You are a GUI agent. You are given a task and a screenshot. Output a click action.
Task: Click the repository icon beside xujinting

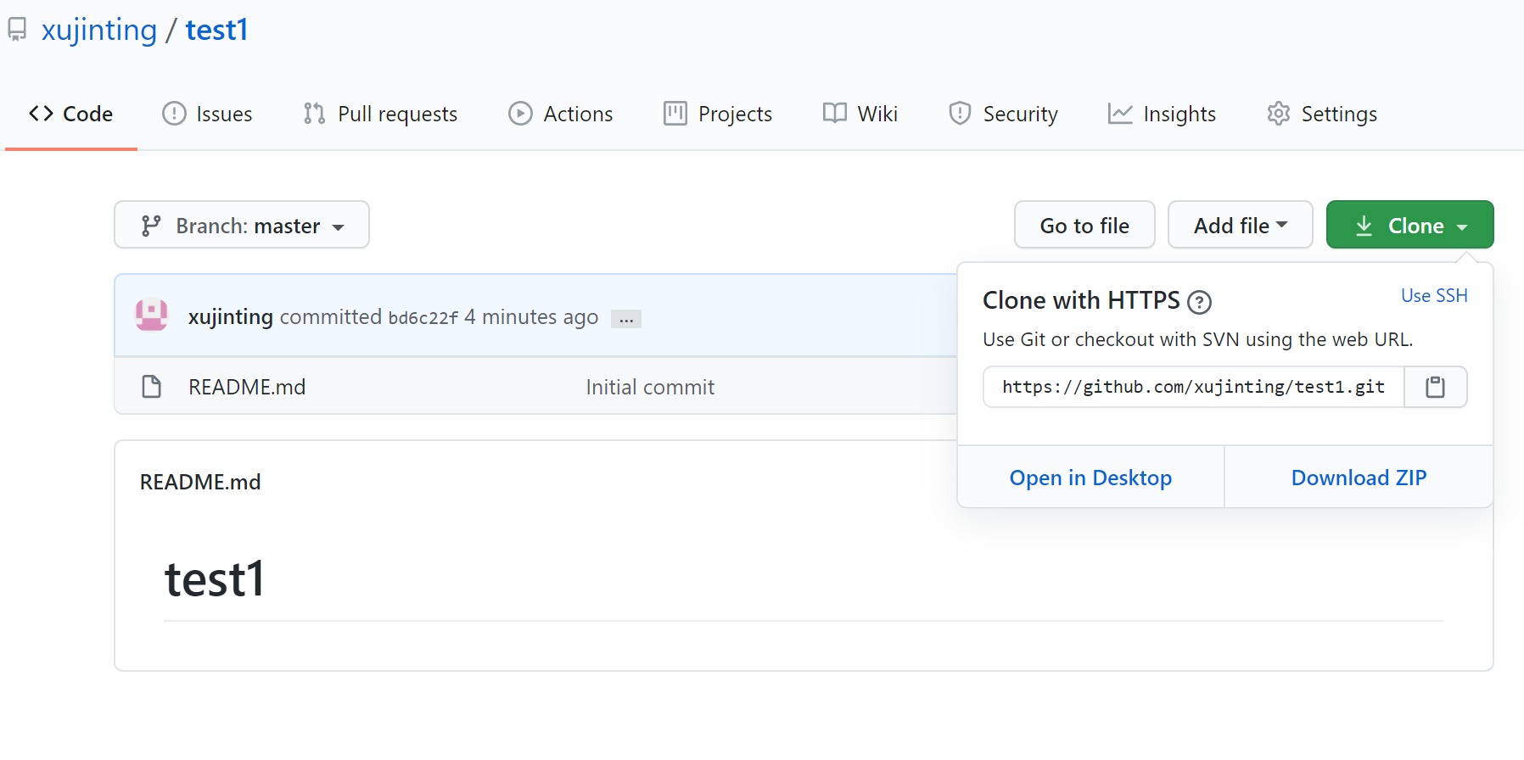coord(17,30)
